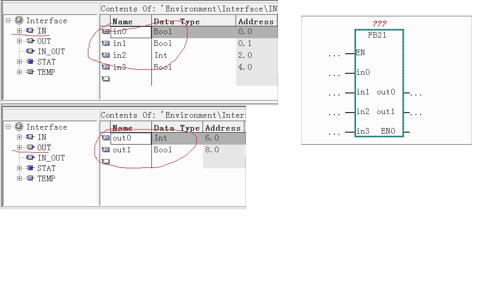
Task: Select the OUT label in the lower tree
Action: tap(44, 148)
